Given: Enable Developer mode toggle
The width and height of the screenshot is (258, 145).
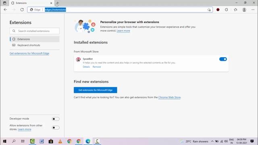Looking at the screenshot, I should [x=56, y=119].
